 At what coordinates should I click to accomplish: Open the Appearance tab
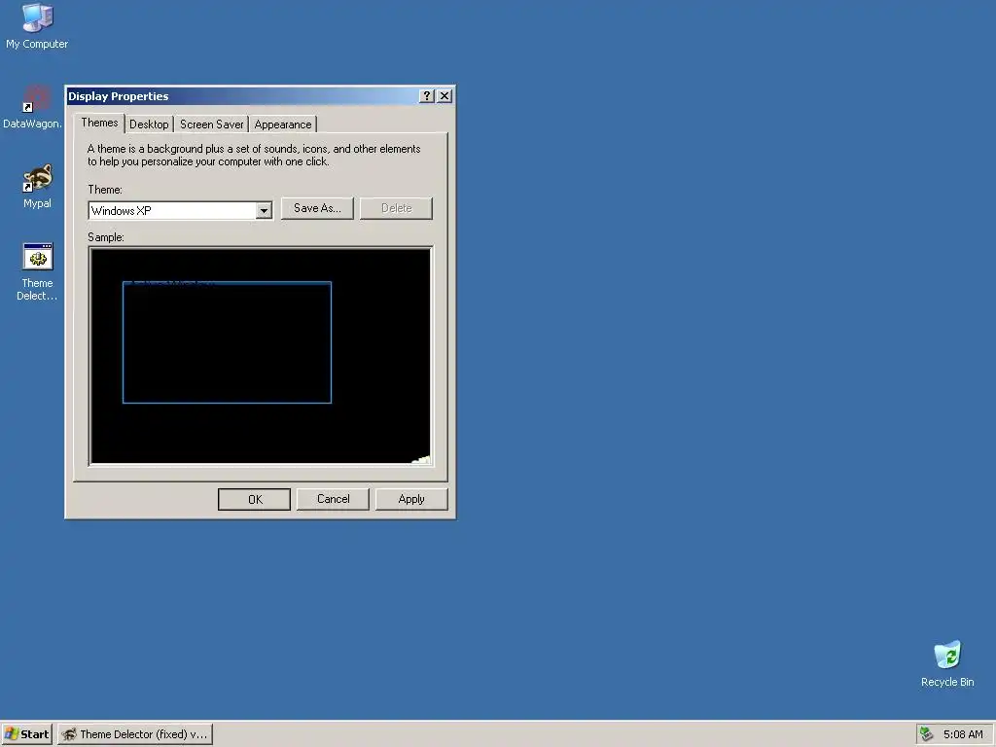click(283, 124)
